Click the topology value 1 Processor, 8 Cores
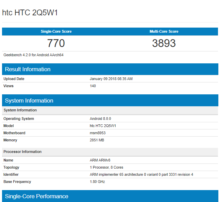The width and height of the screenshot is (219, 202). point(106,167)
